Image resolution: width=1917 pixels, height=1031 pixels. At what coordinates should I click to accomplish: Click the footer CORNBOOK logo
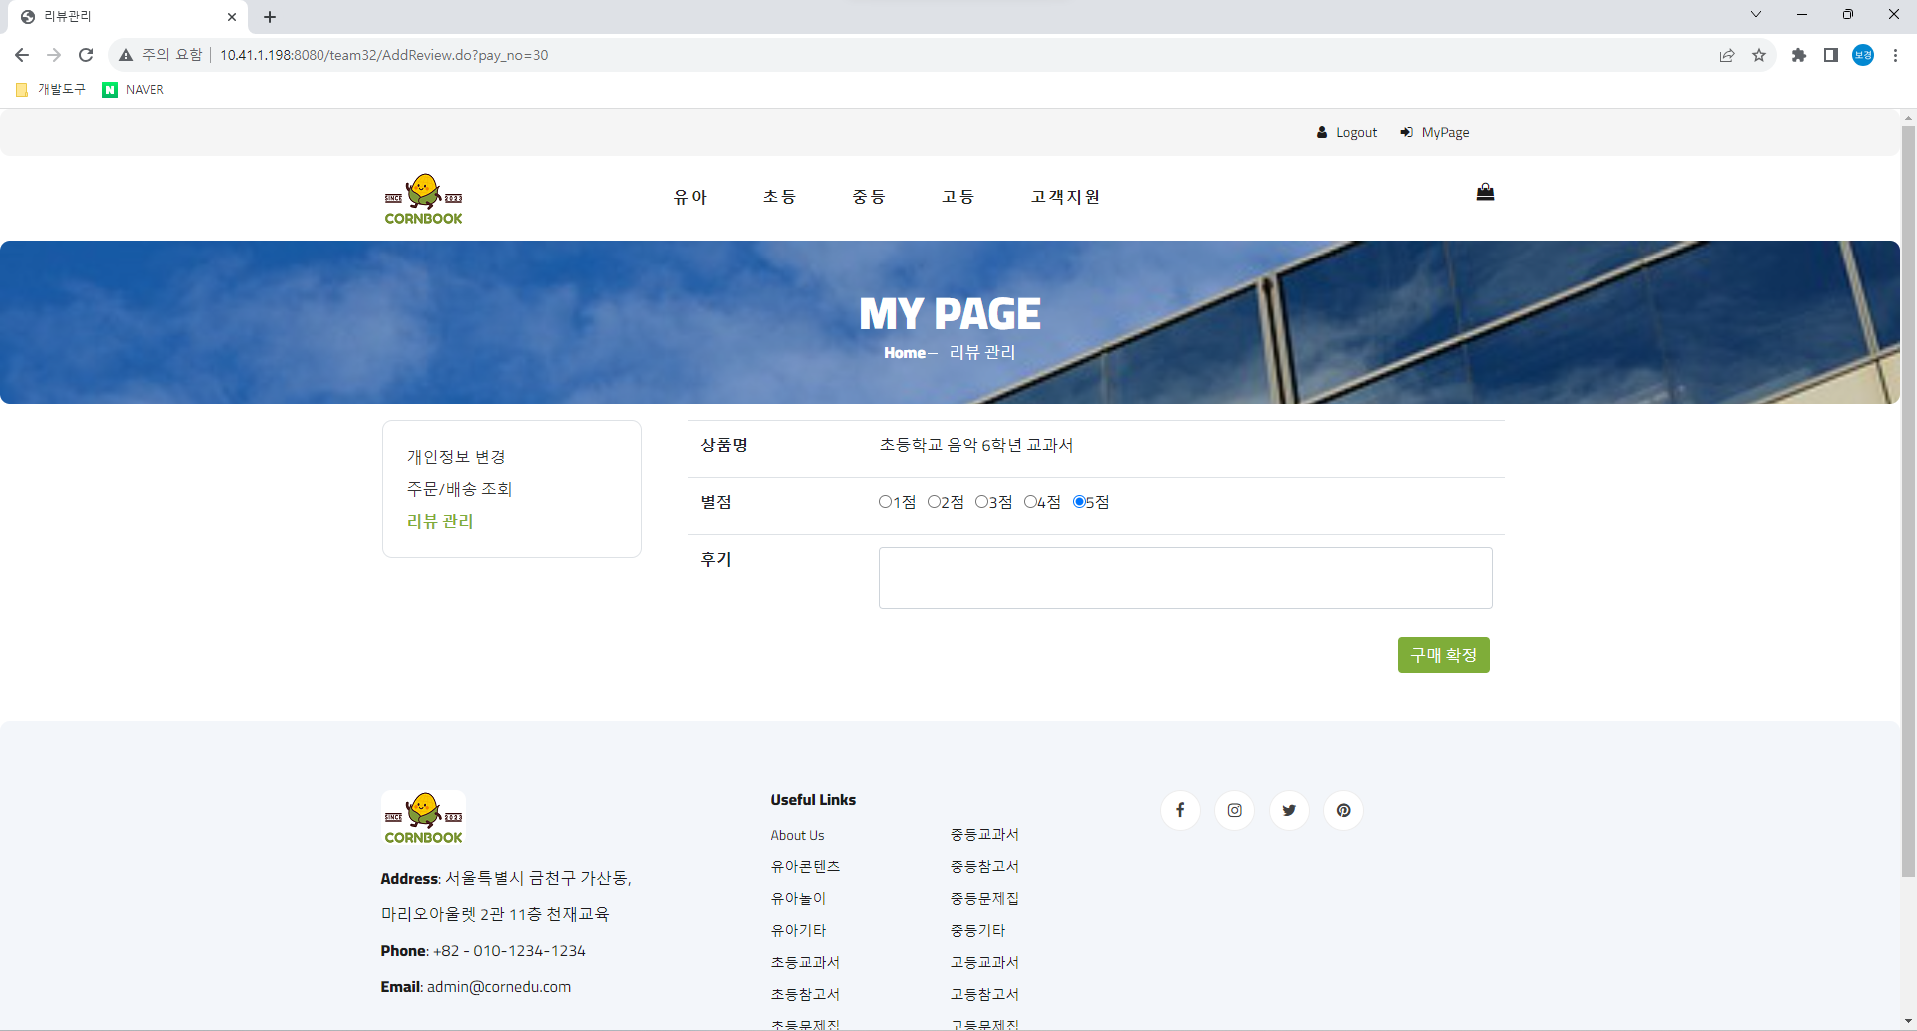424,818
